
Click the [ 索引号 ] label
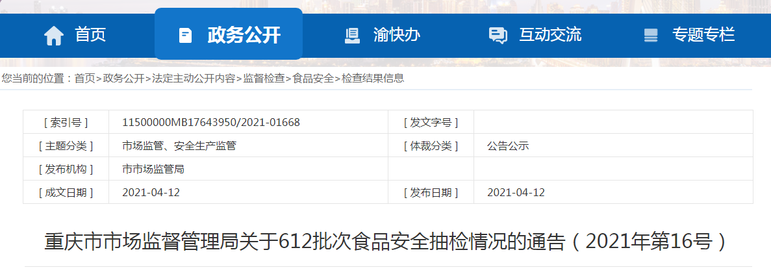tap(66, 122)
